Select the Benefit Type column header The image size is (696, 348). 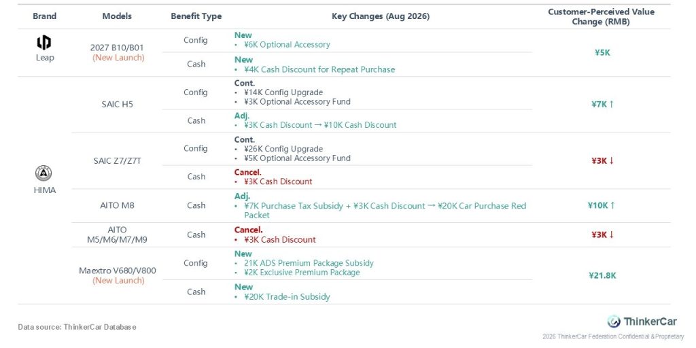(x=196, y=16)
